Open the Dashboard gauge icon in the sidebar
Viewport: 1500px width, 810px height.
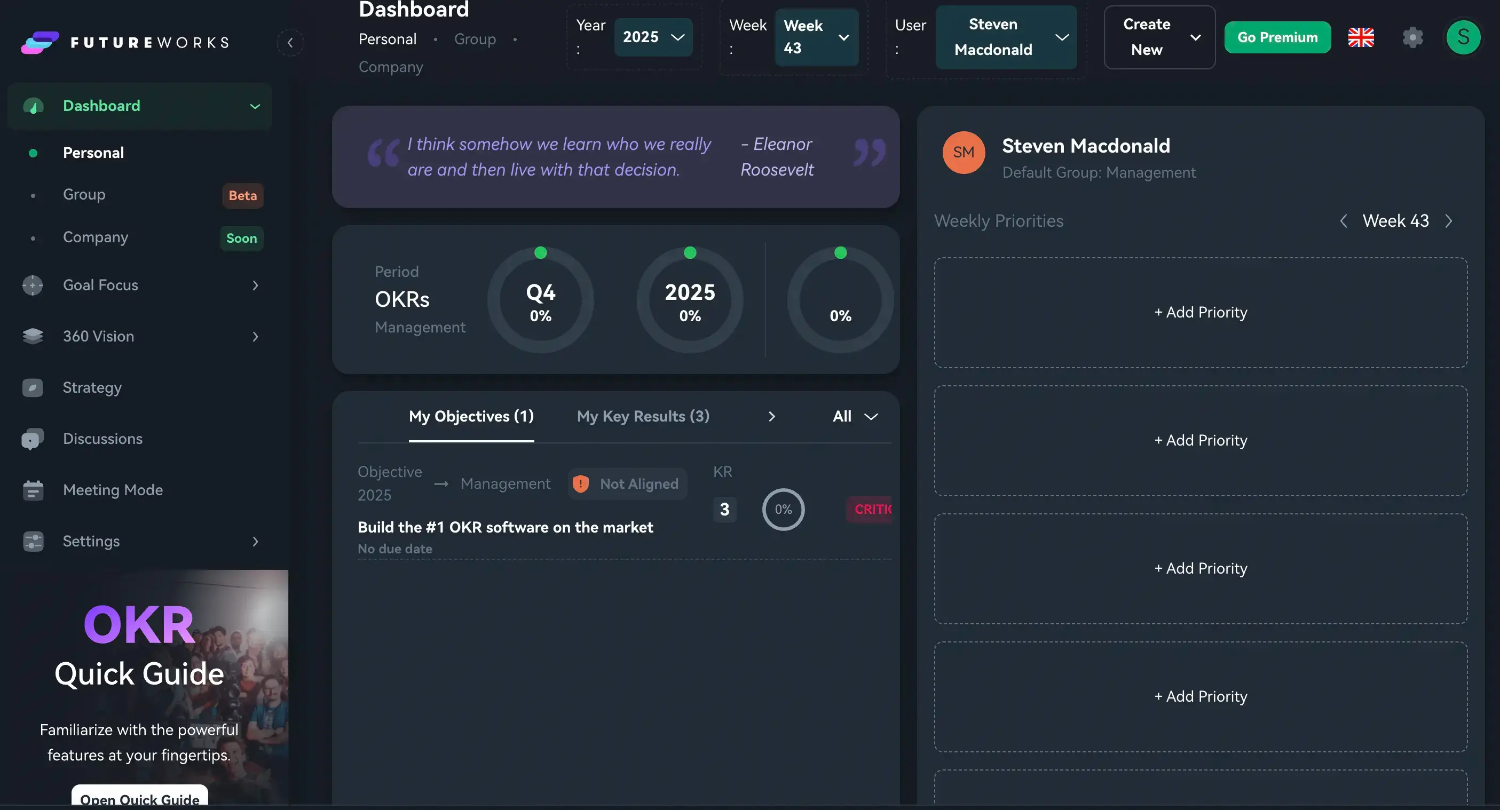pyautogui.click(x=33, y=106)
